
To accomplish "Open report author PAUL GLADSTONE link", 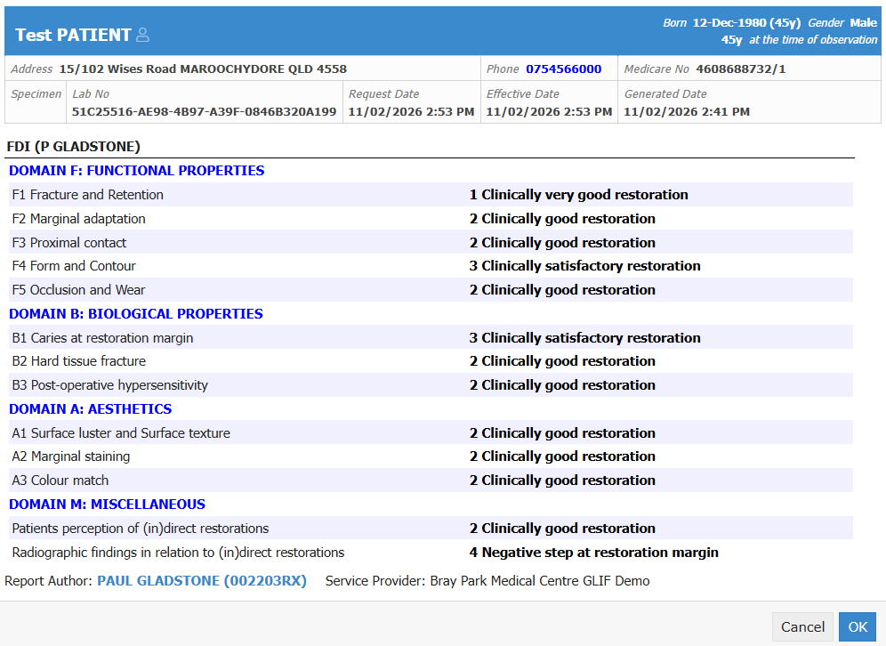I will click(x=201, y=581).
